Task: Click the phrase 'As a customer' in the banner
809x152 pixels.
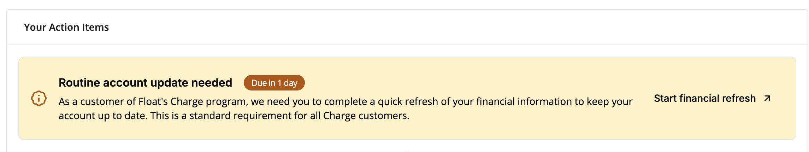Action: (91, 102)
